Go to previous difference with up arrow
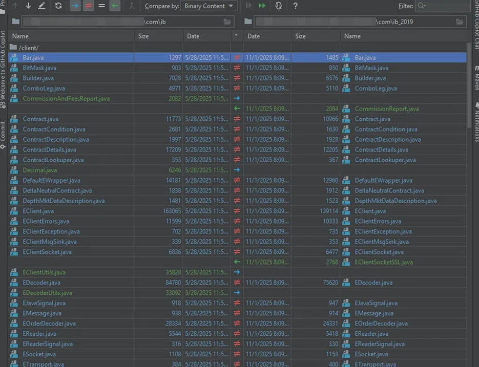The width and height of the screenshot is (479, 367). [x=15, y=6]
